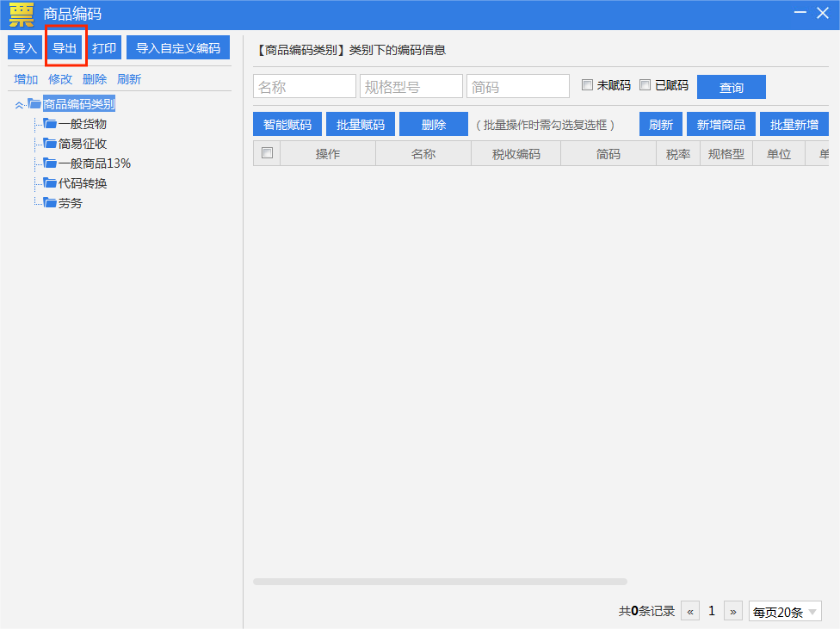The height and width of the screenshot is (629, 840).
Task: Click the blue 删除 button above table
Action: 434,124
